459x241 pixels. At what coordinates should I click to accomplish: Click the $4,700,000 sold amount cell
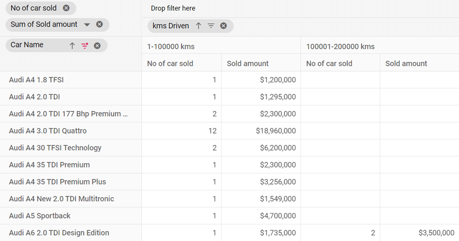click(261, 215)
